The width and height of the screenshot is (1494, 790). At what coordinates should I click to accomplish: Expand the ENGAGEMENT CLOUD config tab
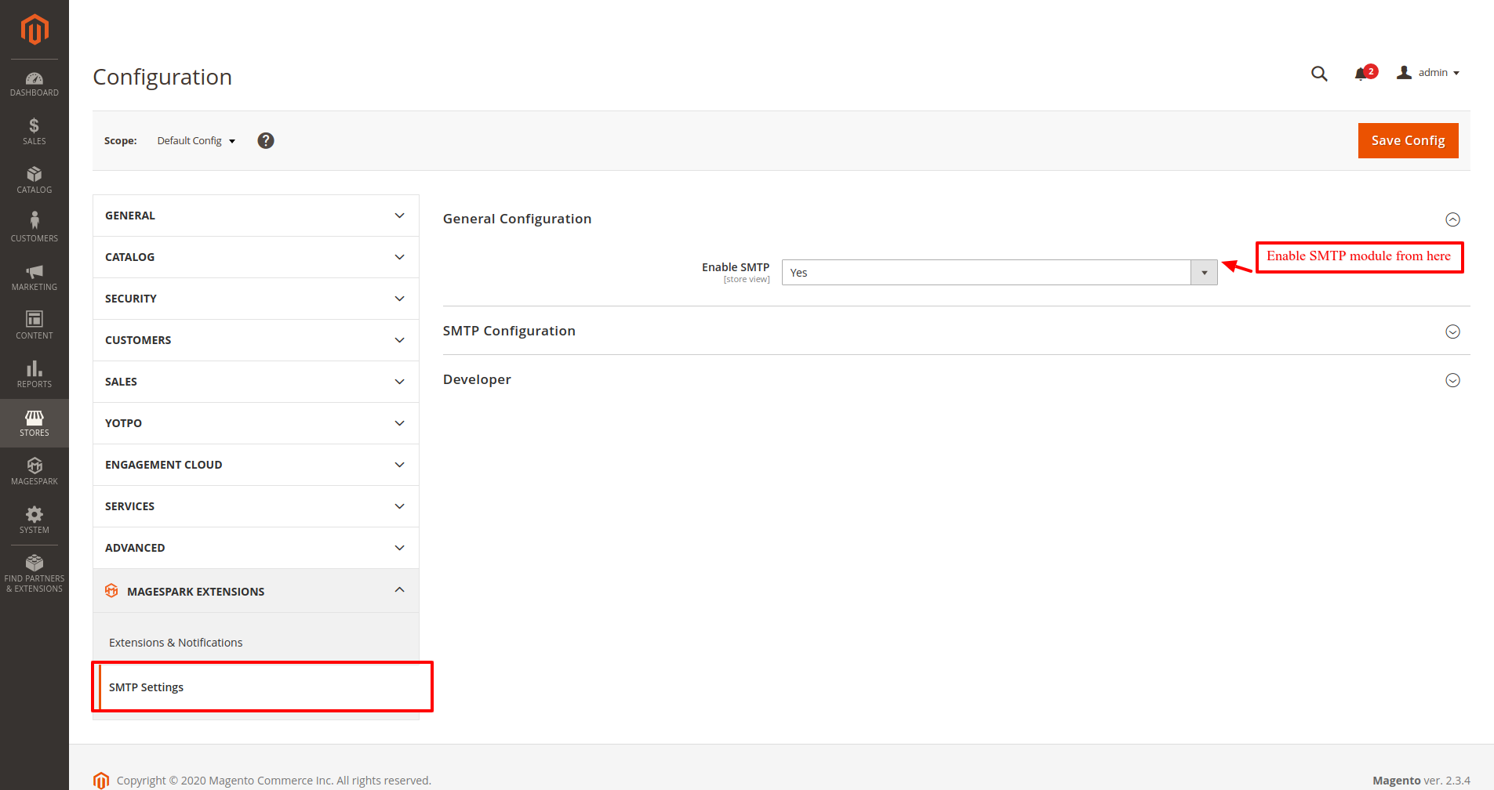(x=256, y=465)
